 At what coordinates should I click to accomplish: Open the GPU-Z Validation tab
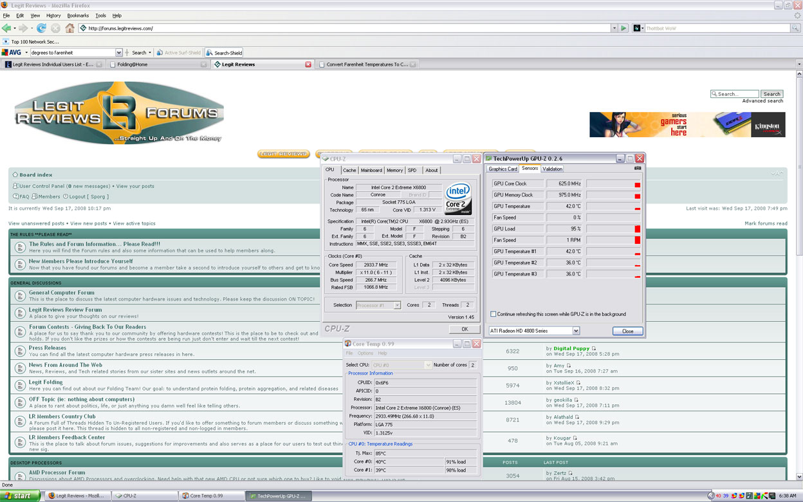pos(552,169)
